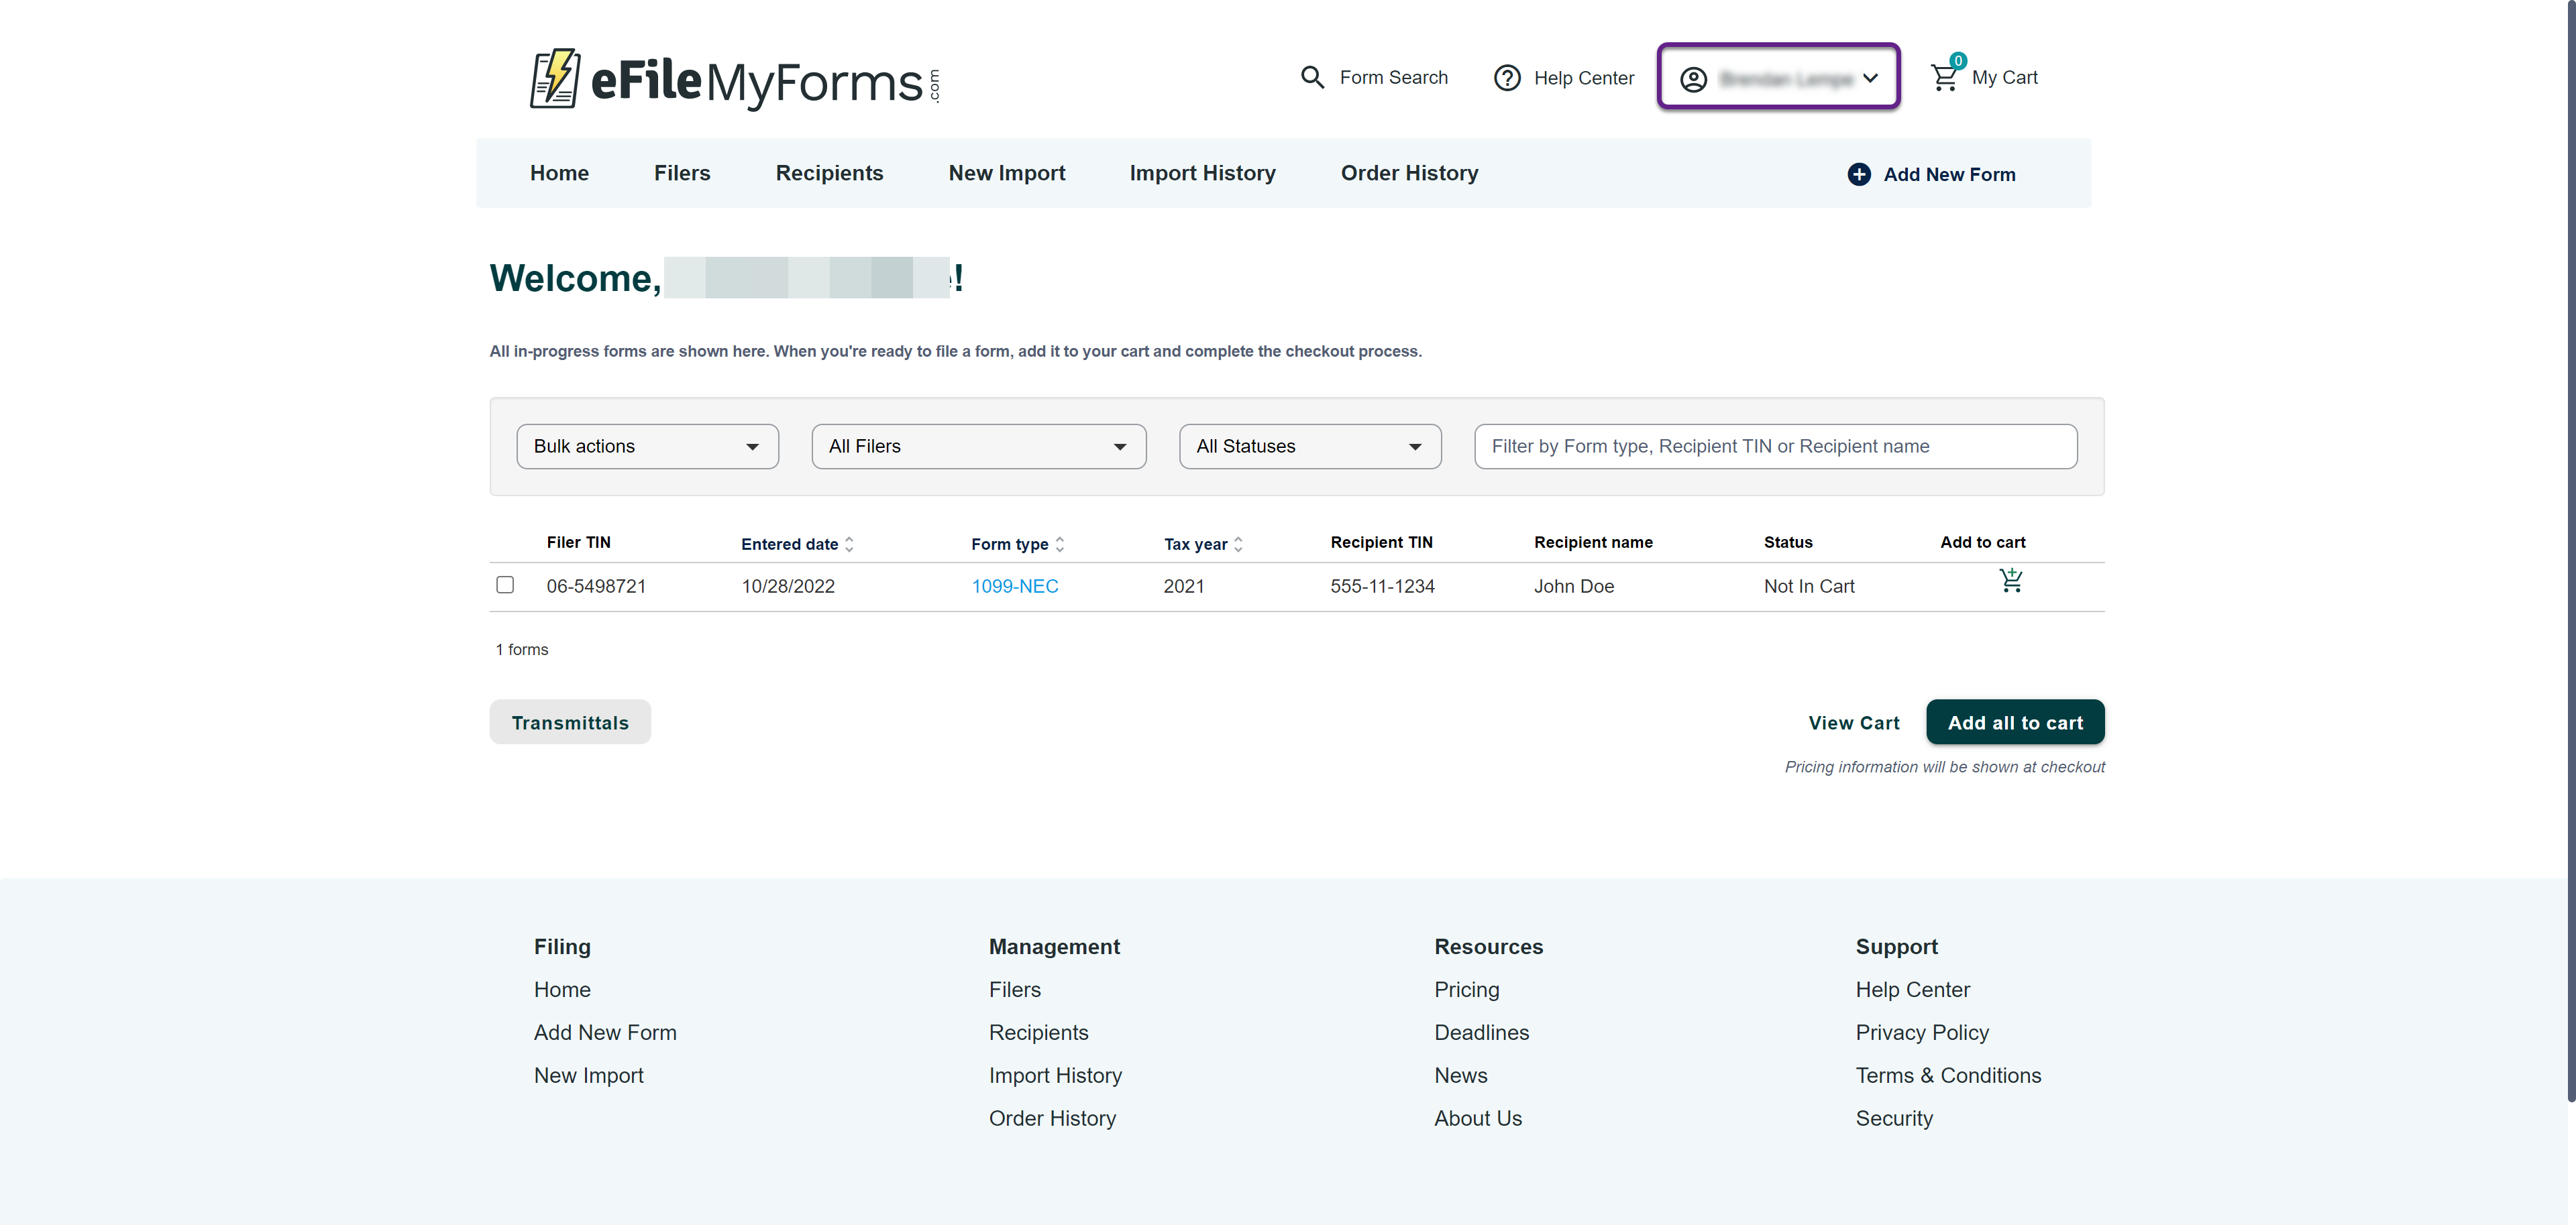
Task: Click the Form Search magnifier icon
Action: coord(1312,77)
